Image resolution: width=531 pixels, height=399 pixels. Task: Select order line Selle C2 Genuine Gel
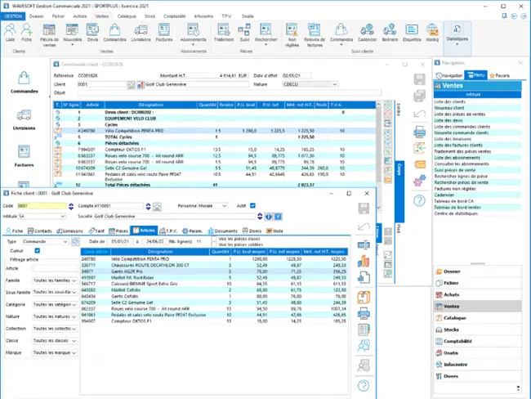215,168
